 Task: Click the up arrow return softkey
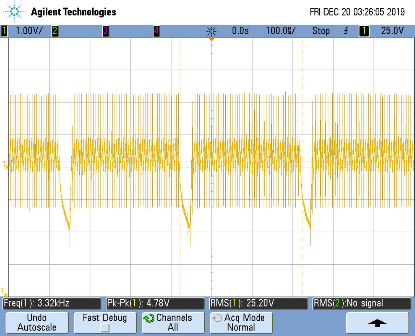click(377, 322)
